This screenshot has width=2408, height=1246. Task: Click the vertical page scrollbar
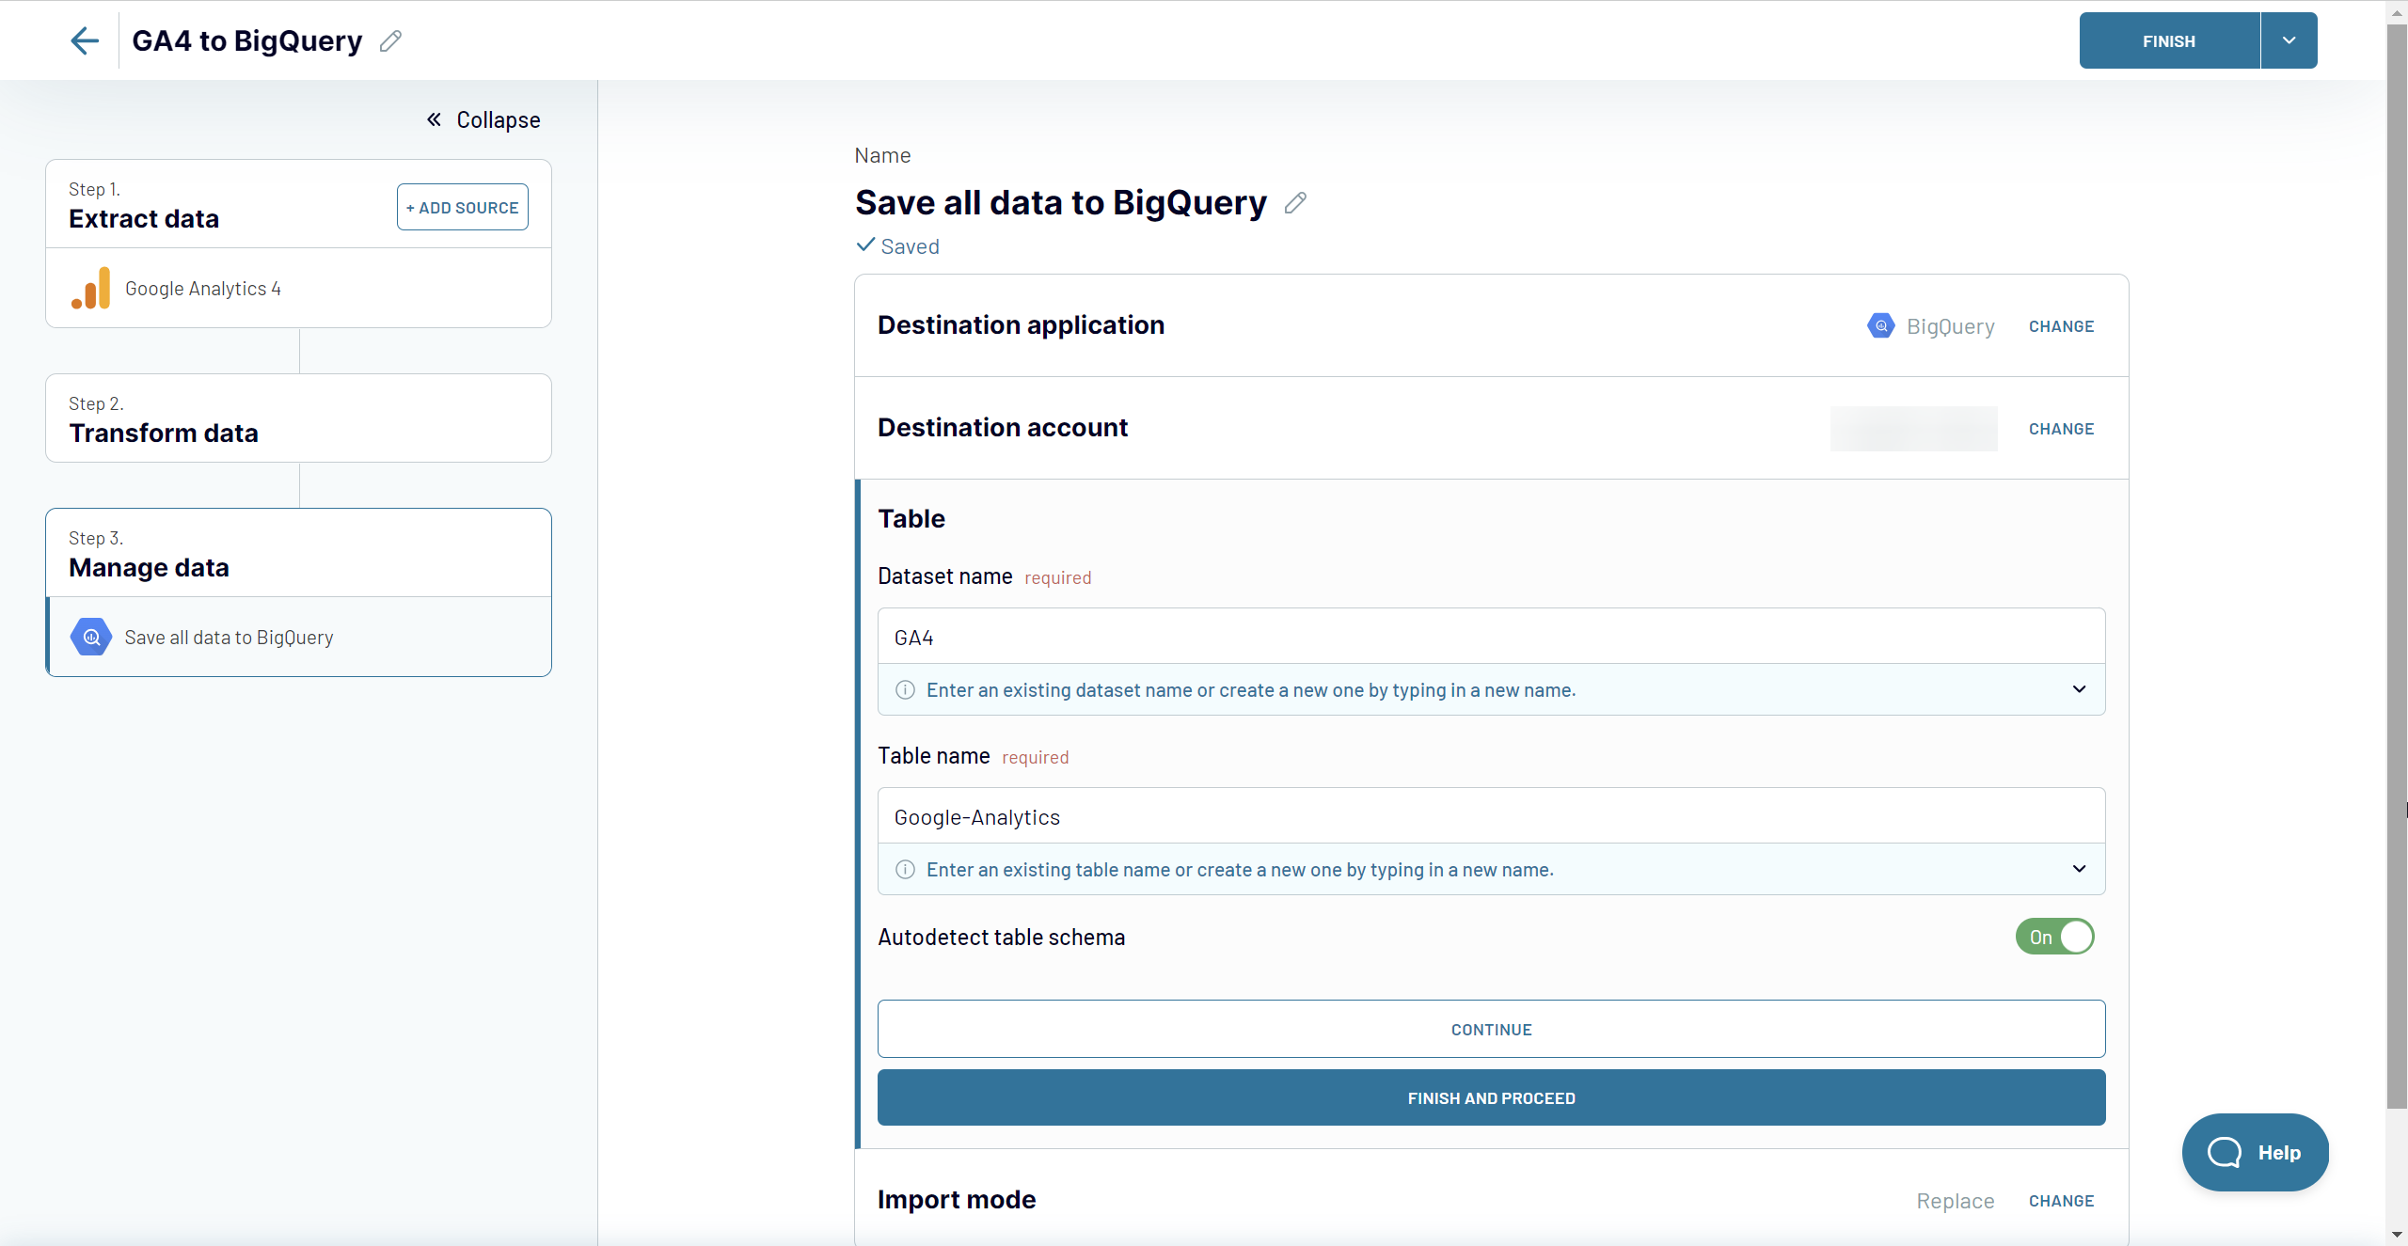click(x=2397, y=564)
